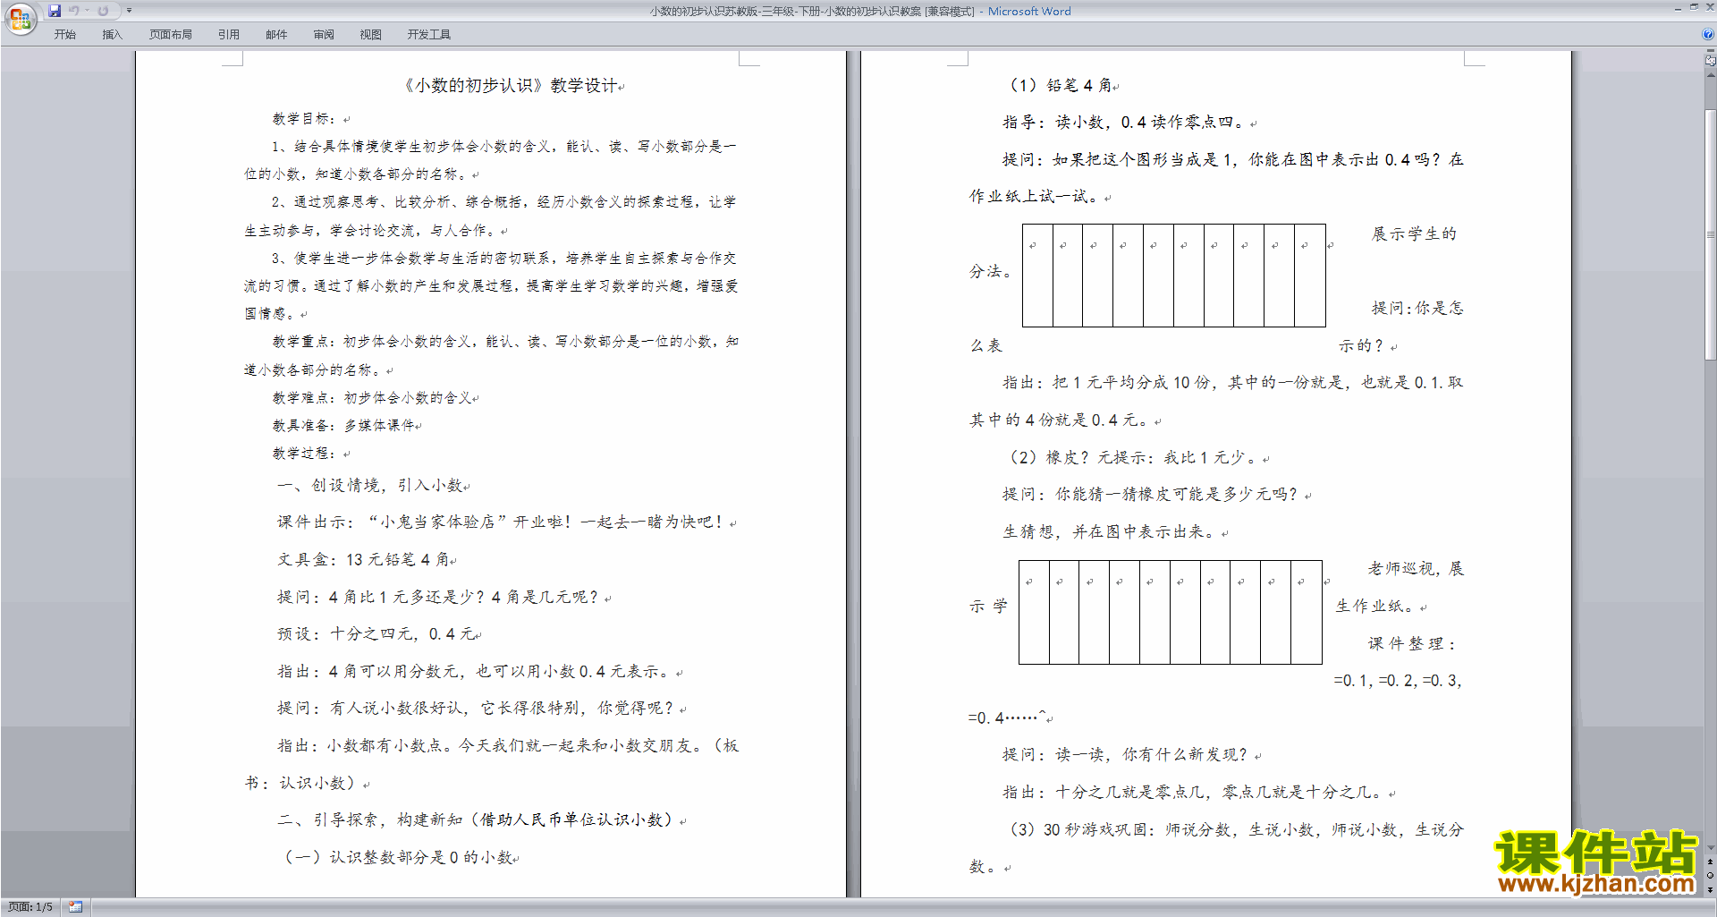Click the first cell of the lower table

point(1034,612)
